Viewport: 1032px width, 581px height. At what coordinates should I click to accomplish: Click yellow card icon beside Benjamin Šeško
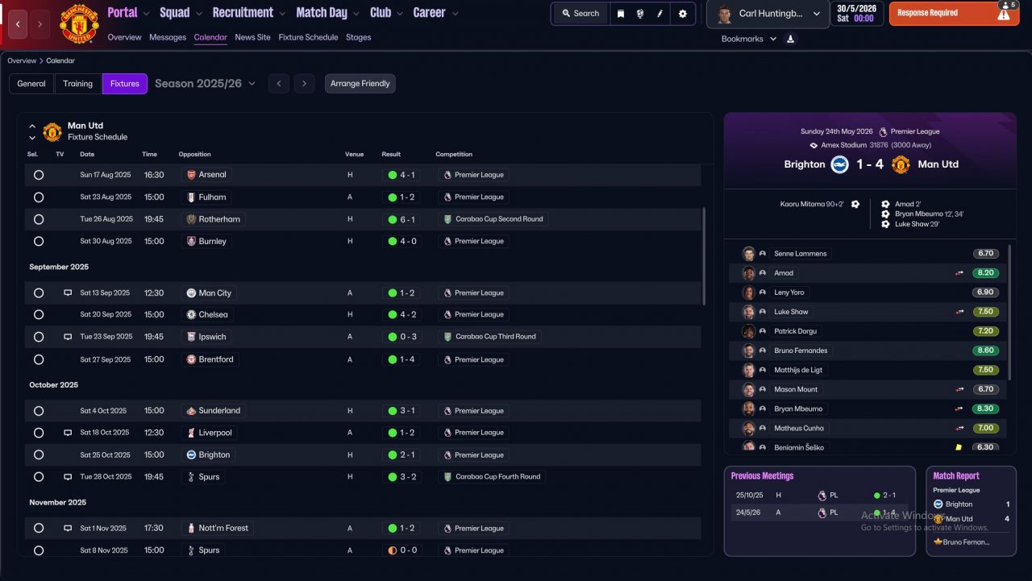[959, 447]
